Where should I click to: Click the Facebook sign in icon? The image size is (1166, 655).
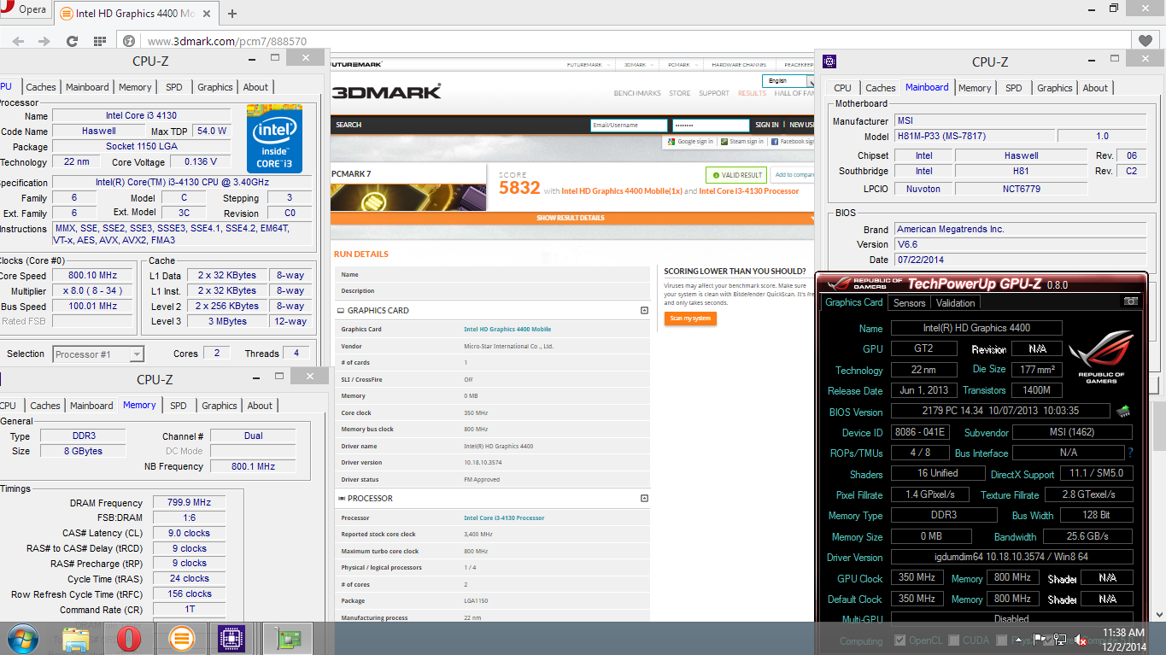pyautogui.click(x=775, y=142)
